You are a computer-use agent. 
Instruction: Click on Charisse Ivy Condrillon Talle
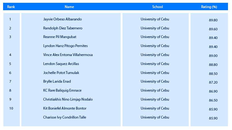(x=65, y=117)
